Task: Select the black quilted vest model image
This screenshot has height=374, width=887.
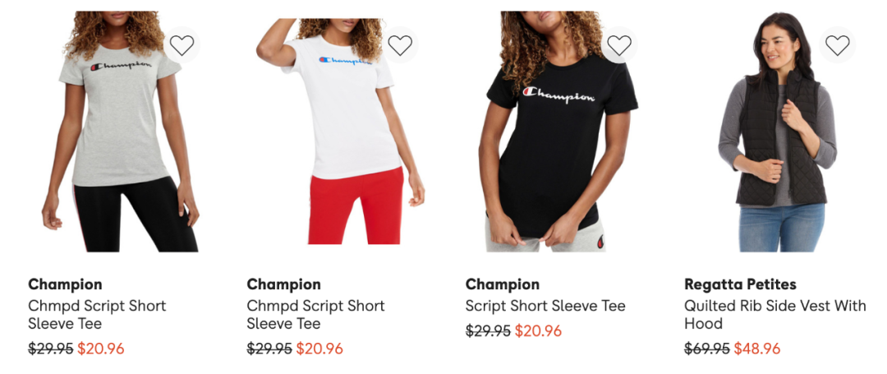Action: [x=777, y=132]
